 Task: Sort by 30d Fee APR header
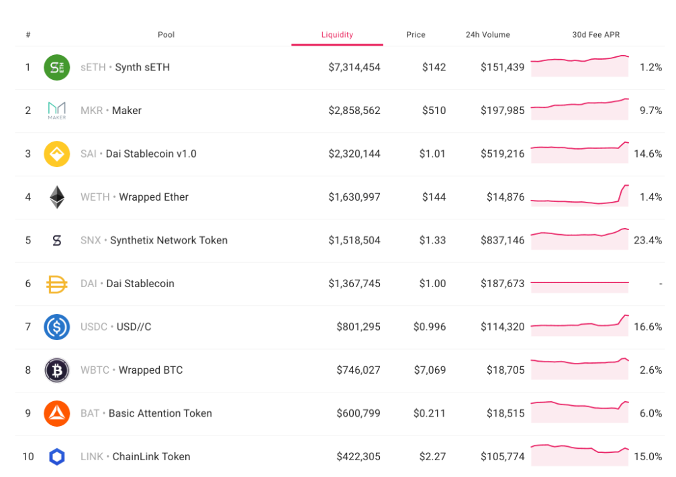pyautogui.click(x=600, y=35)
